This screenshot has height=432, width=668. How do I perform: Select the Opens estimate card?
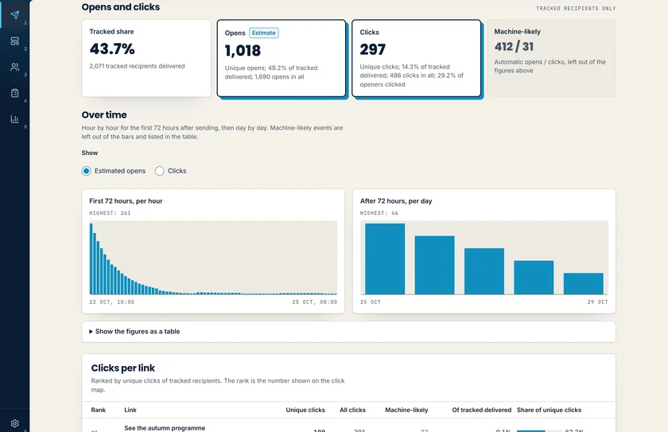coord(282,58)
